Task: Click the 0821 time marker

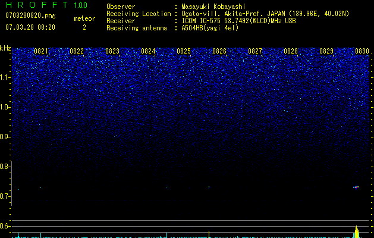Action: (41, 51)
